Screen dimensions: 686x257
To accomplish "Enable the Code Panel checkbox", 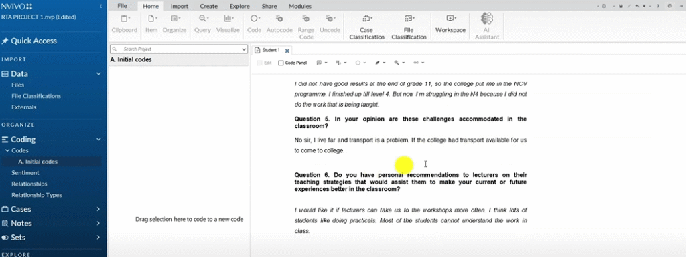I will pyautogui.click(x=281, y=63).
